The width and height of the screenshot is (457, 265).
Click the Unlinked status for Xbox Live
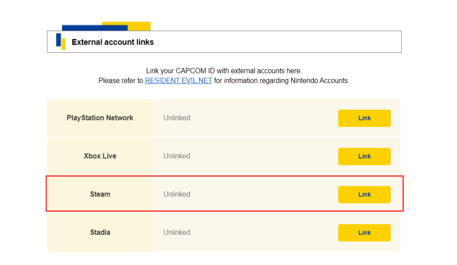pyautogui.click(x=177, y=156)
